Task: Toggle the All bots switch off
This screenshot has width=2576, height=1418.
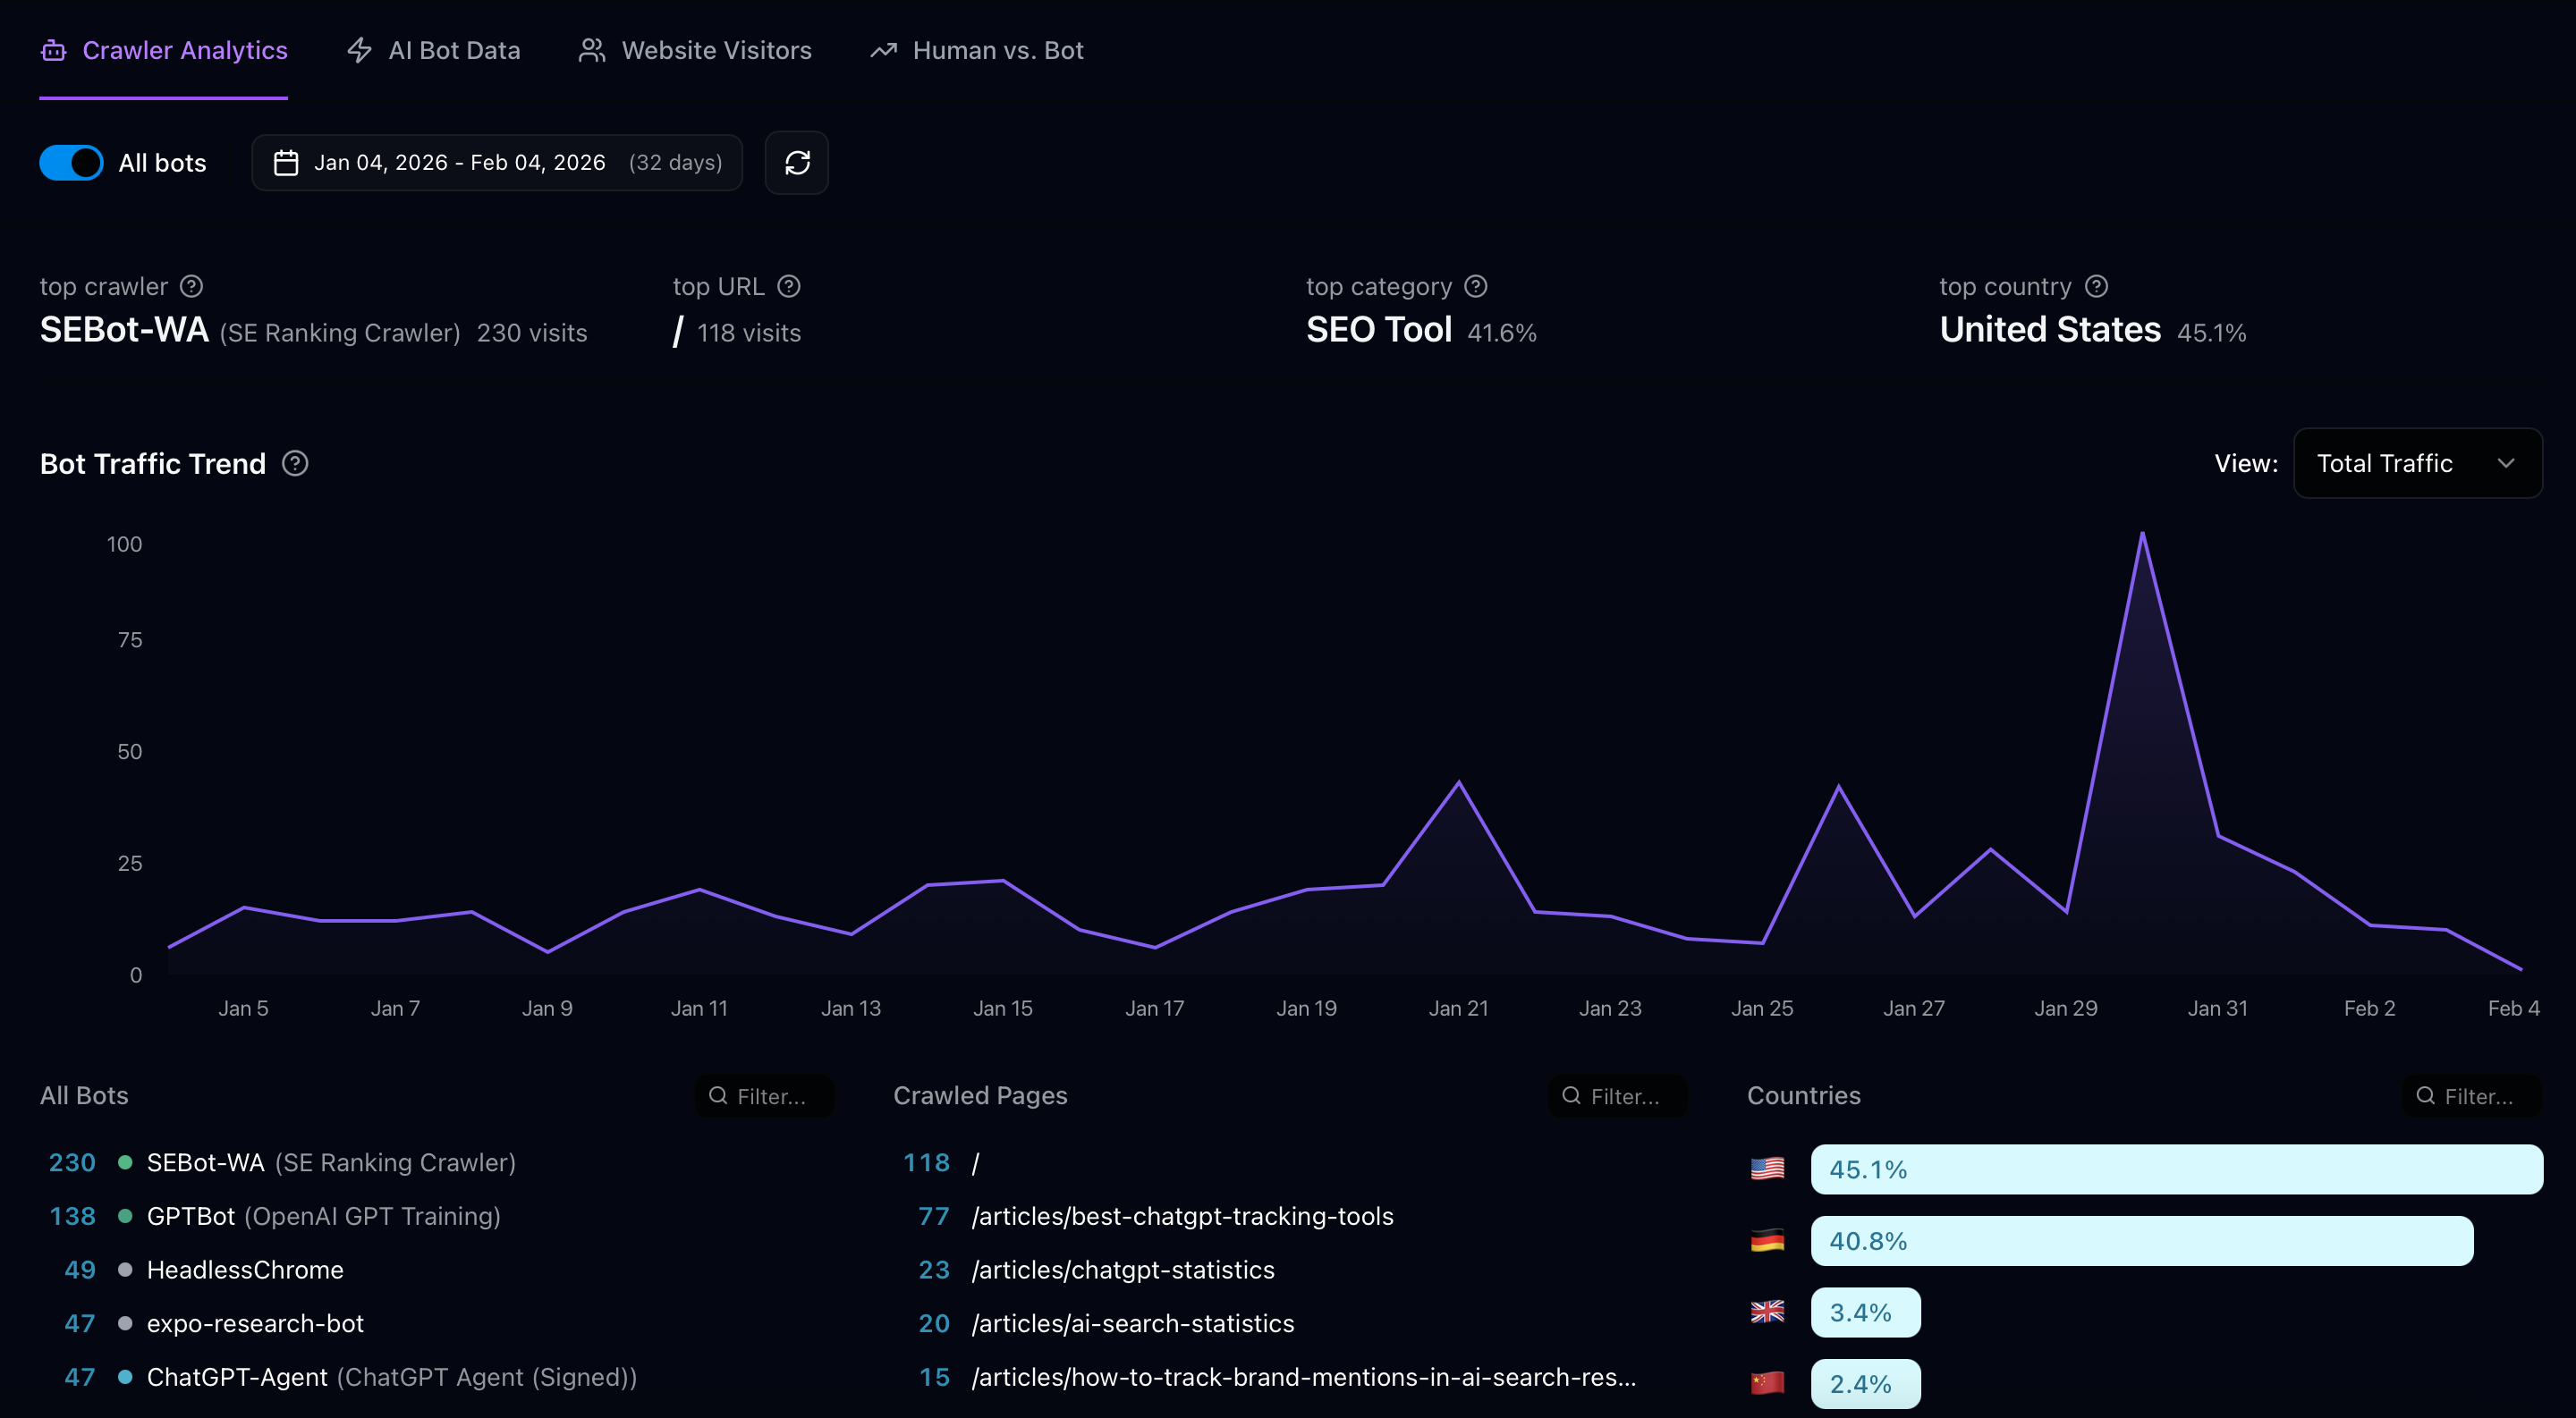Action: tap(71, 162)
